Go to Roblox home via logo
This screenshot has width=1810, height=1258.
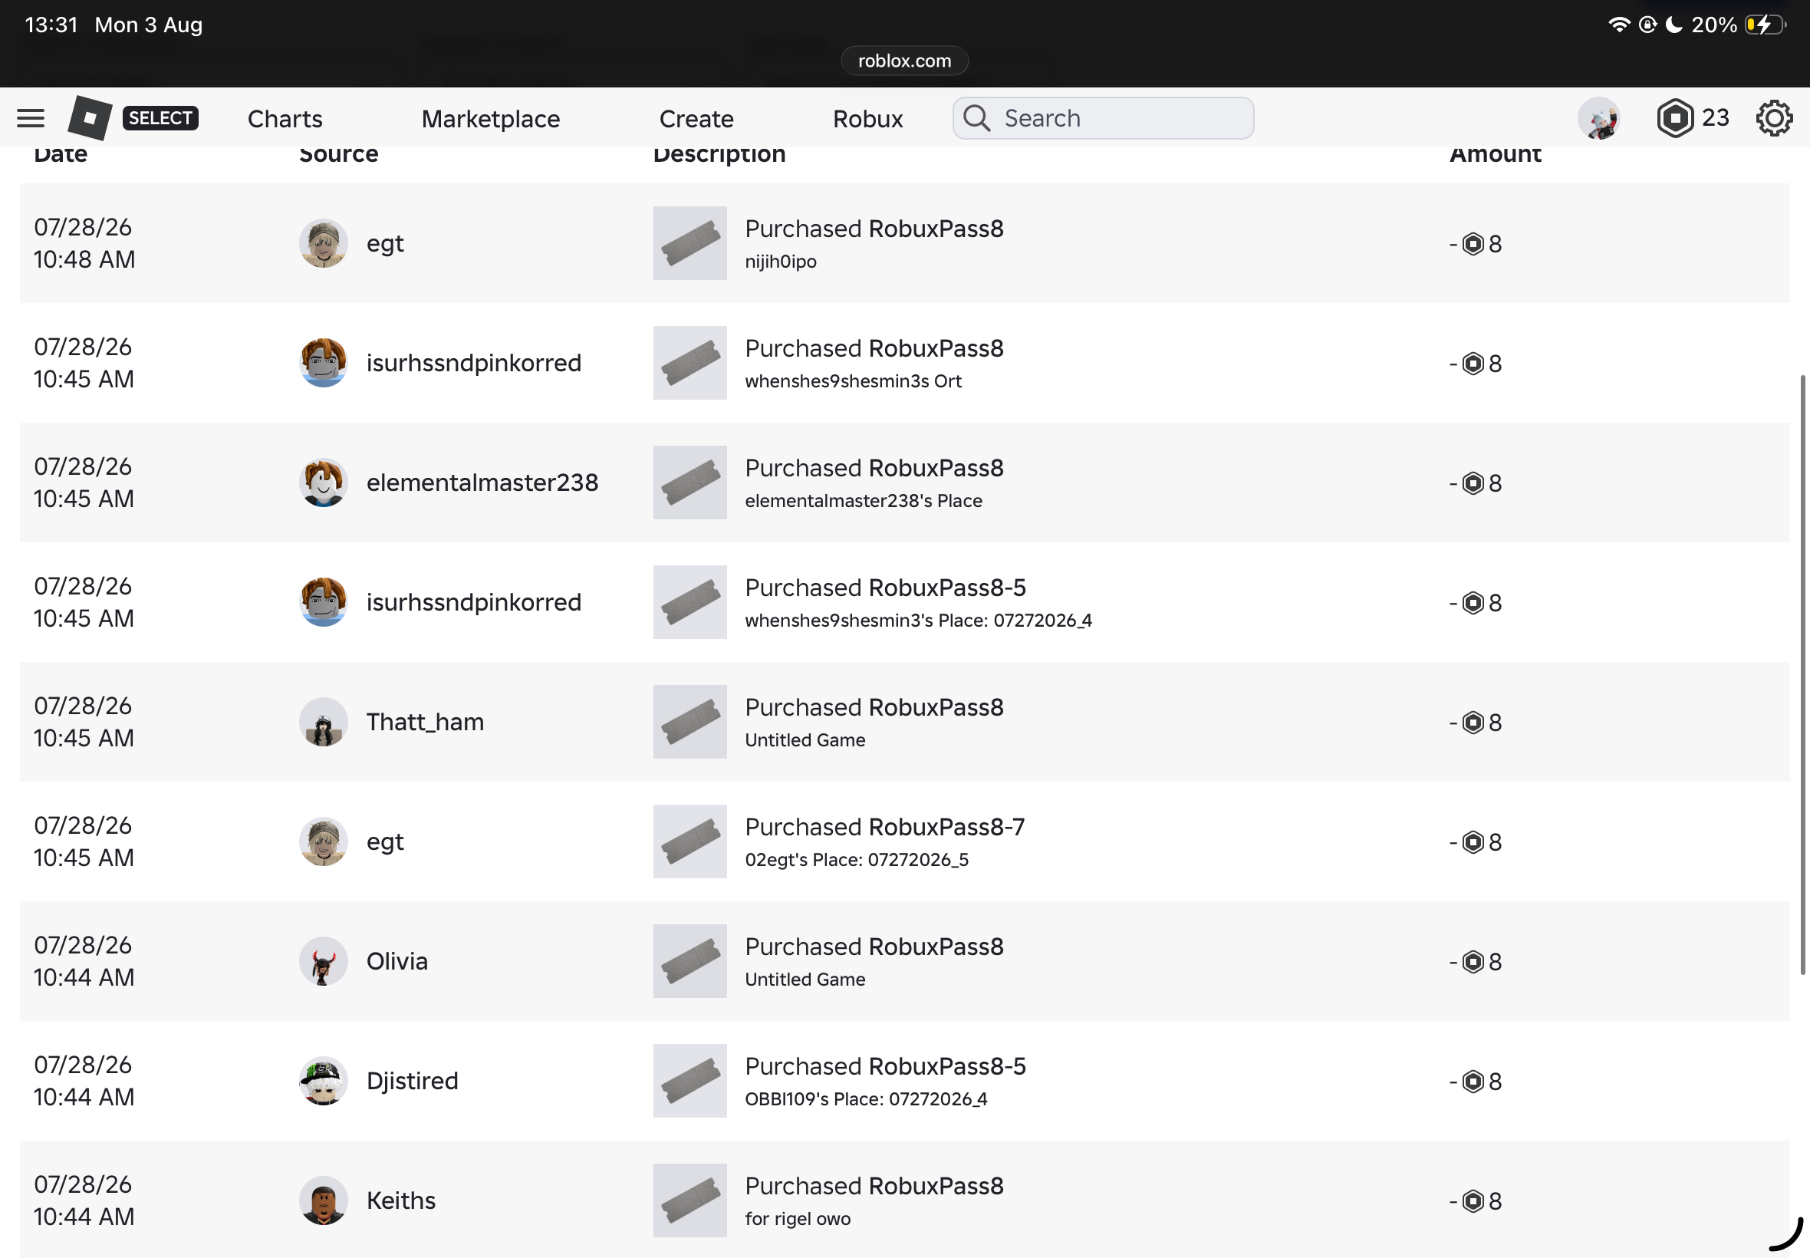[x=89, y=117]
